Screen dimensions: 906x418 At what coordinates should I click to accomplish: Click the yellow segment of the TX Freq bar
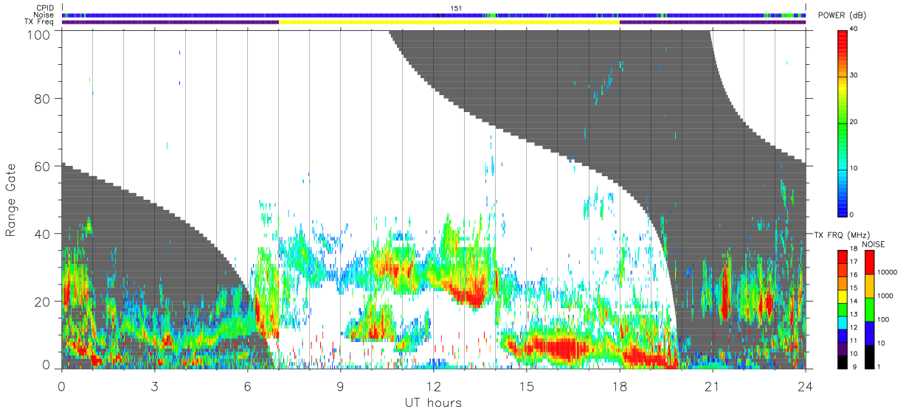click(449, 22)
